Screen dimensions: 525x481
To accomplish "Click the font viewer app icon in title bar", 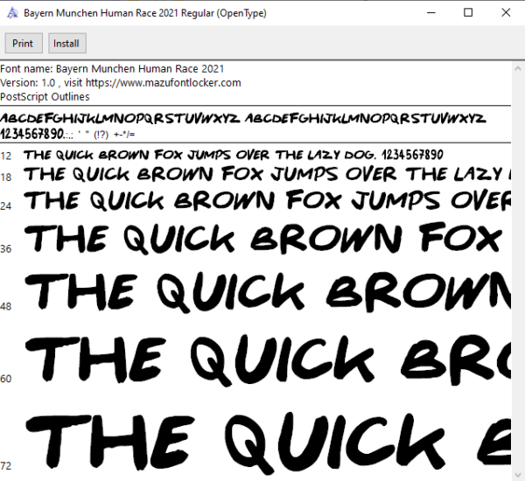I will (12, 13).
